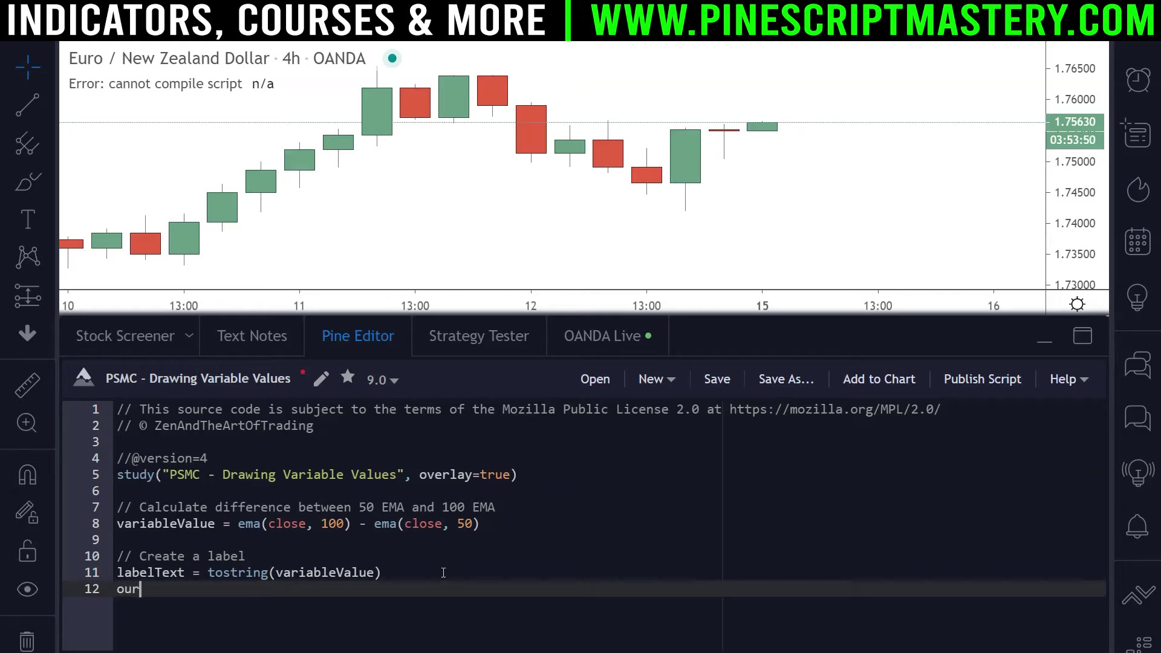Expand the Help dropdown menu
Image resolution: width=1161 pixels, height=653 pixels.
(1069, 379)
